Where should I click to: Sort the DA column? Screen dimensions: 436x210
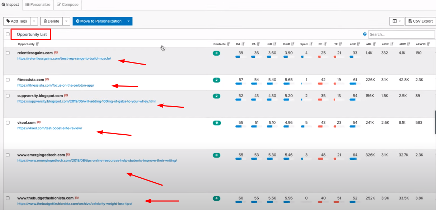click(x=243, y=44)
